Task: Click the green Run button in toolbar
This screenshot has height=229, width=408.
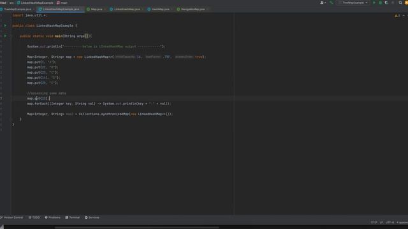Action: [x=374, y=3]
